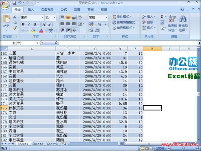Switch to Sheet3 tab

(x=52, y=144)
